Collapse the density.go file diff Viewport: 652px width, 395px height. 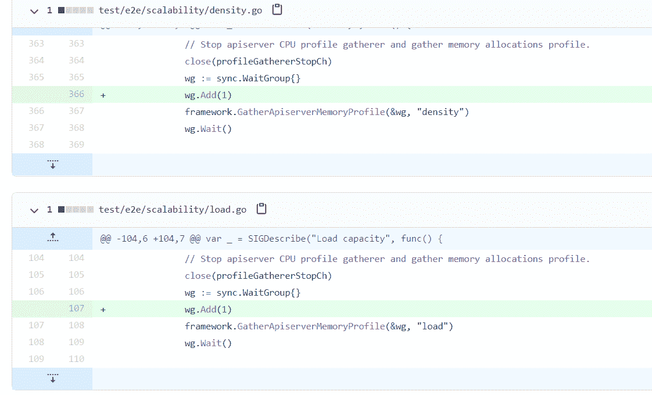(x=34, y=10)
